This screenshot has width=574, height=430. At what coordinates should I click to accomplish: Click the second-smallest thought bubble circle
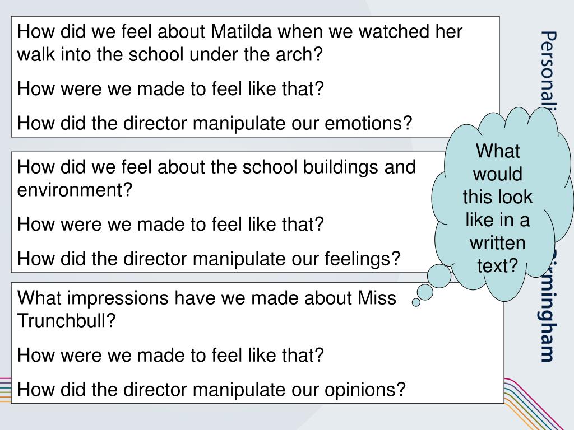click(425, 292)
